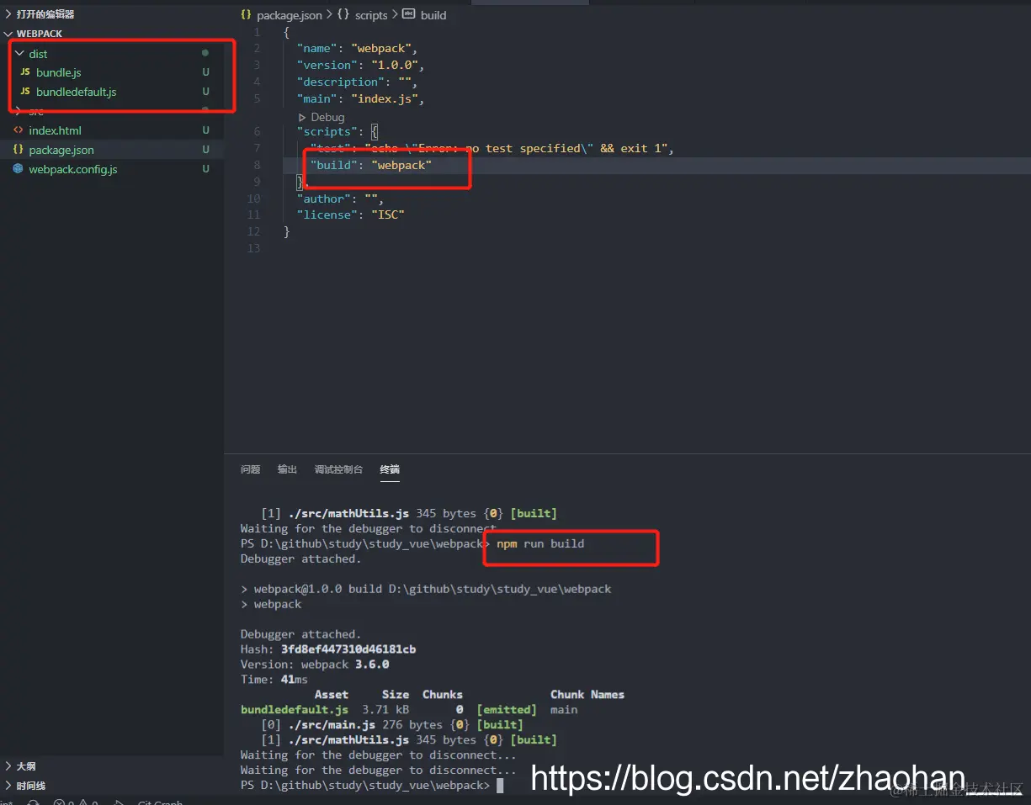
Task: Click the webpack cube icon beside webpack.config.js
Action: pos(19,169)
